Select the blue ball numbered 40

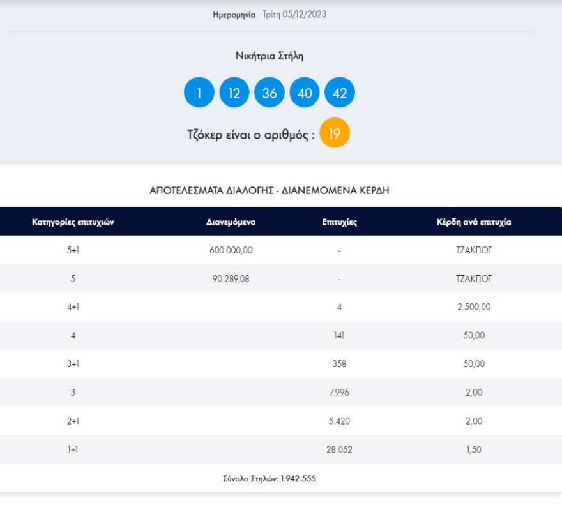point(305,93)
